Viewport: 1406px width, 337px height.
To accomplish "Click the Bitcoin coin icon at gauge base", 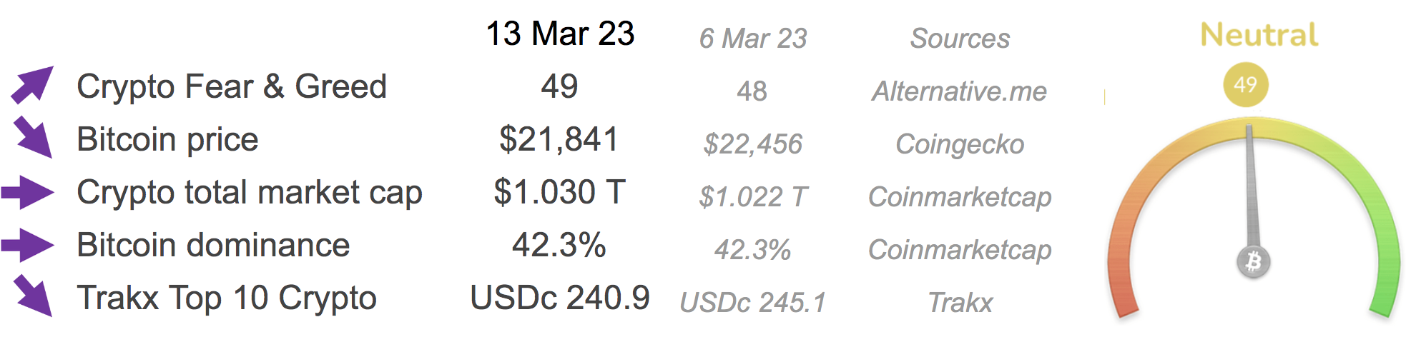I will [x=1253, y=262].
